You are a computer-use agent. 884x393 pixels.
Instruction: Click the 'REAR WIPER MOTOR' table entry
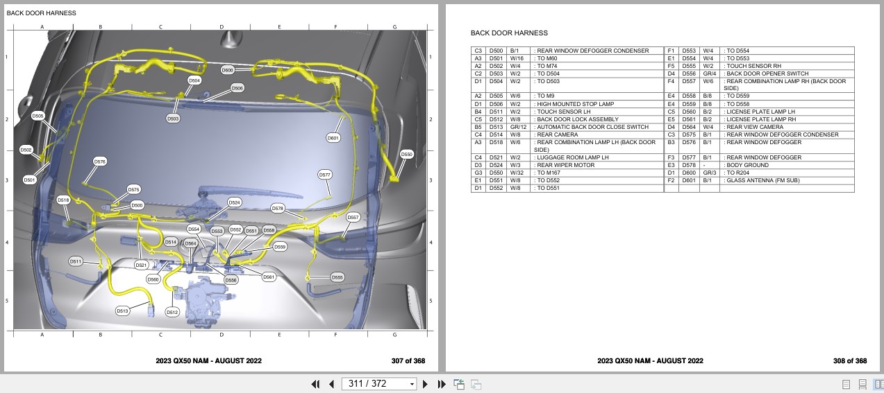(x=565, y=165)
